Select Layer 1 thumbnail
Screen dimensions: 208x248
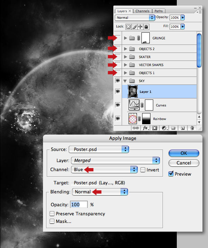133,91
